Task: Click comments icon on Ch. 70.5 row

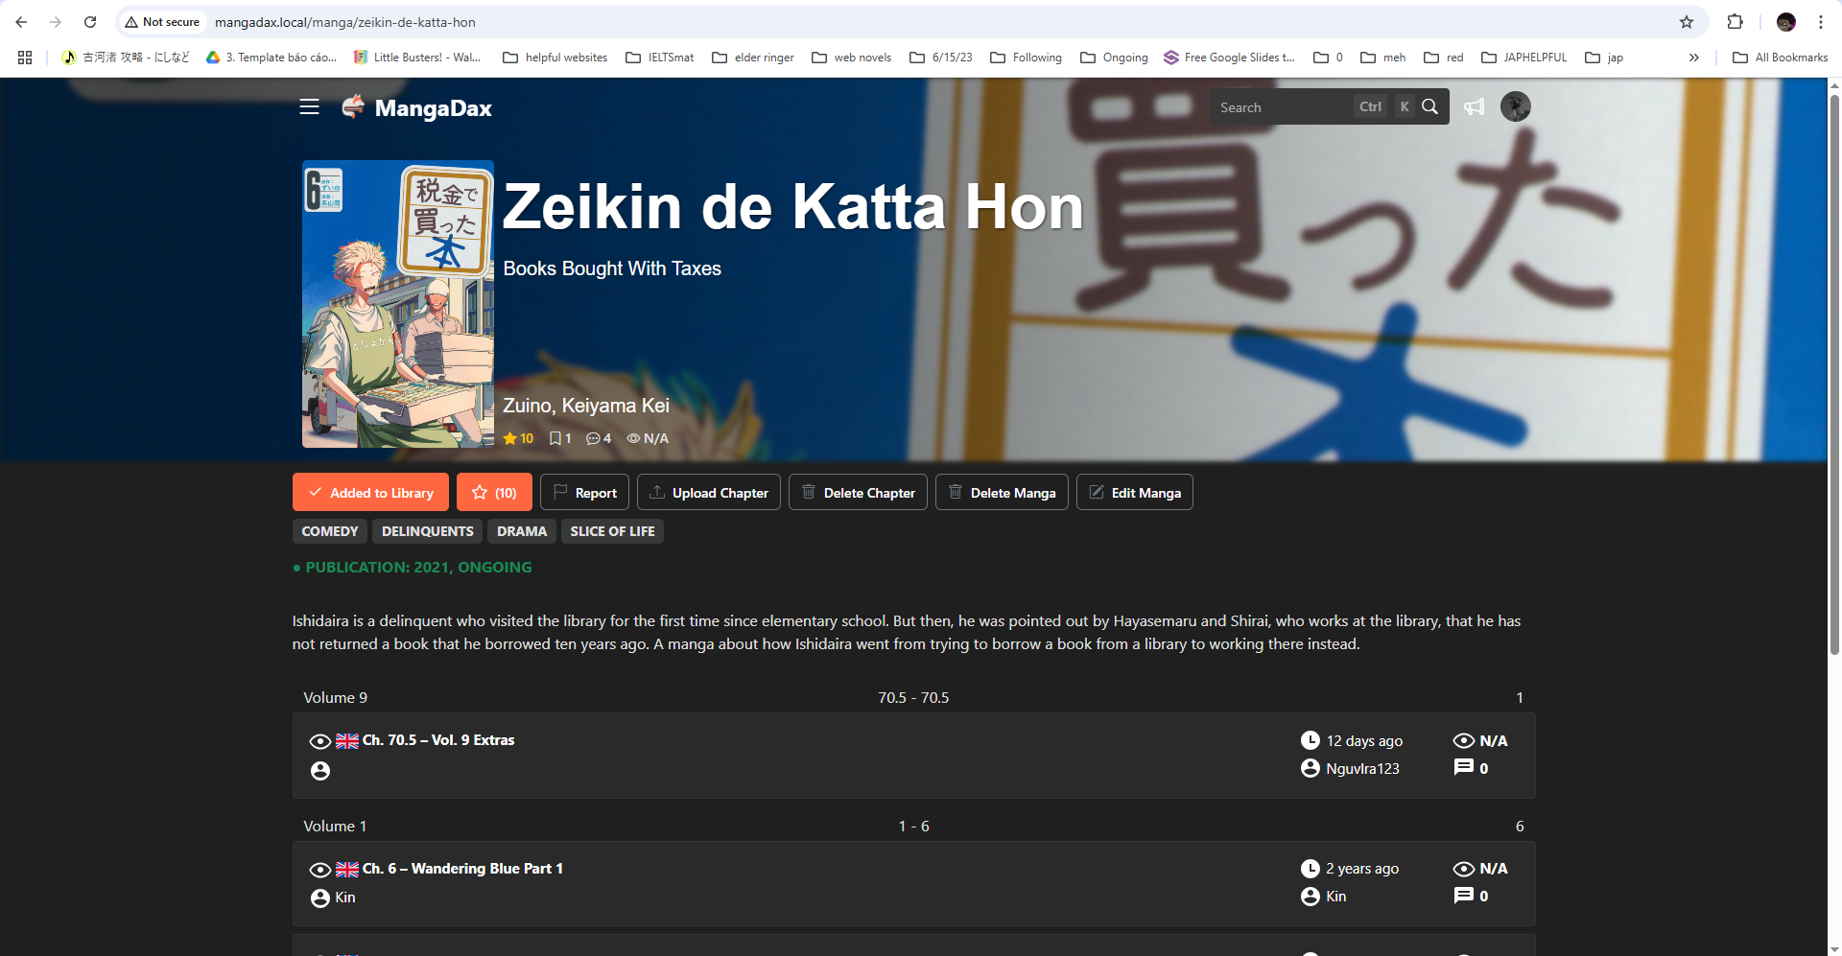Action: coord(1464,767)
